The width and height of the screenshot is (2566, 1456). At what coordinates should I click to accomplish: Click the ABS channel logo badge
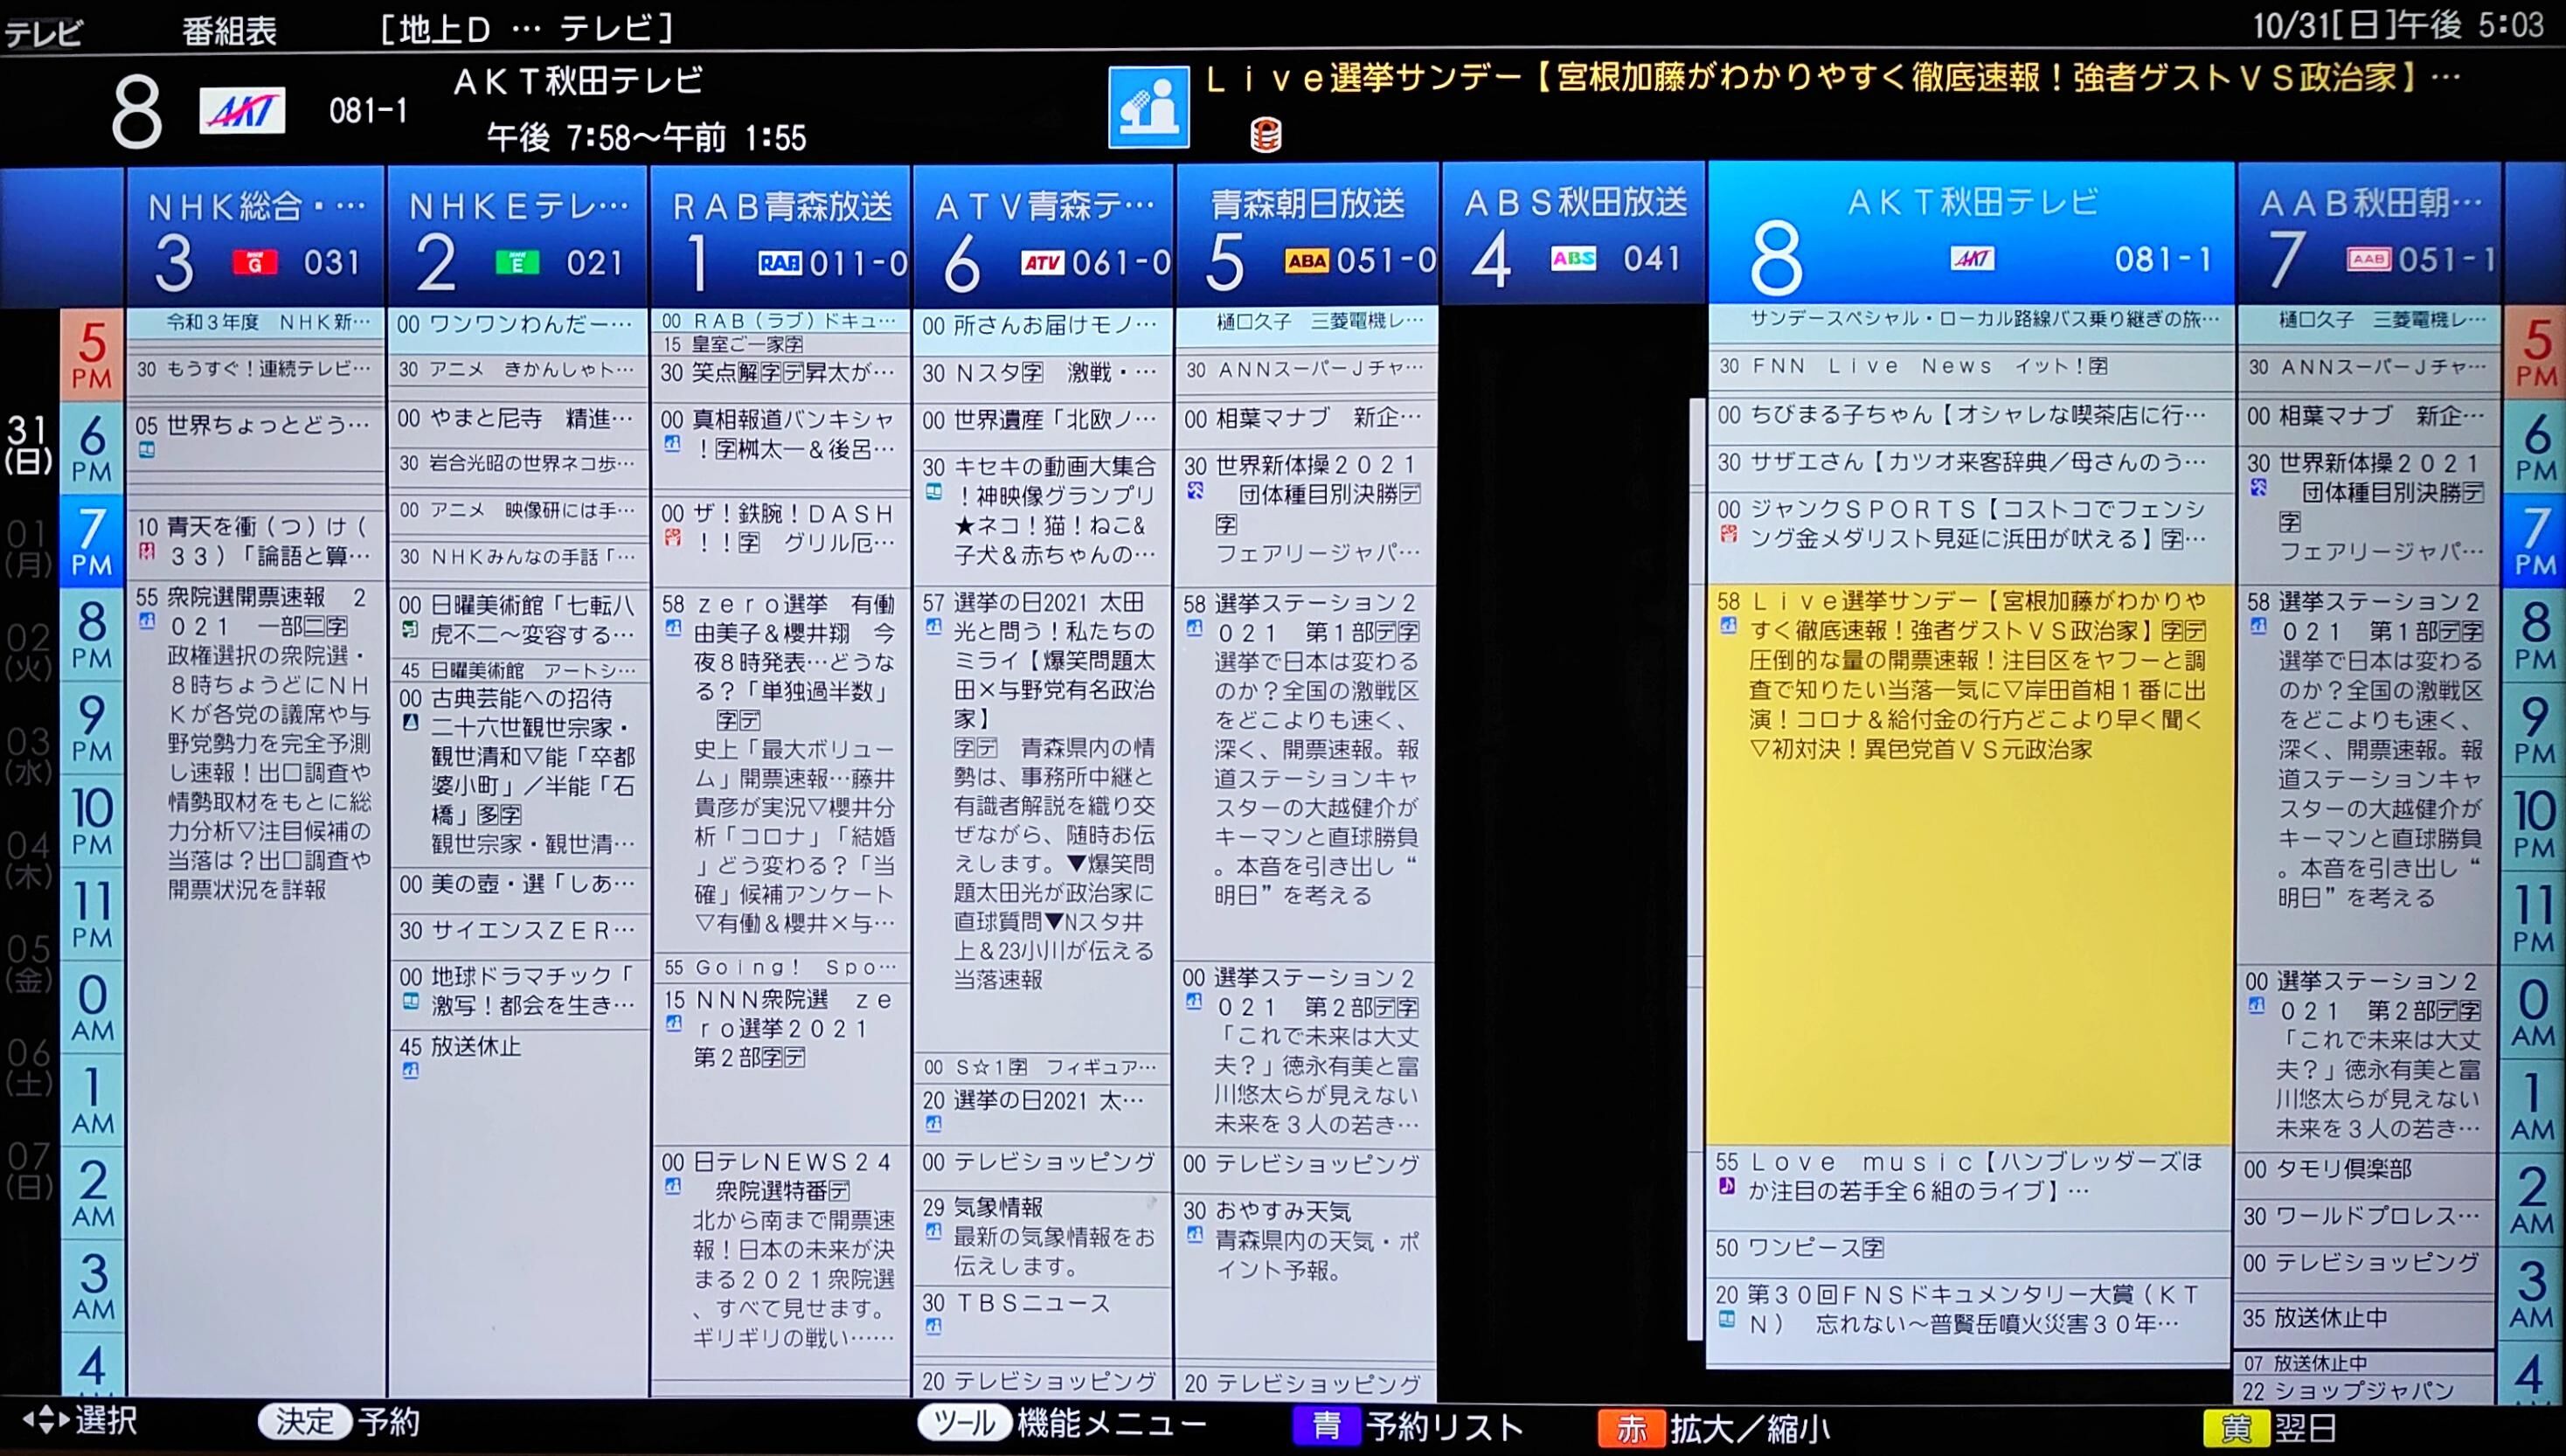pyautogui.click(x=1573, y=259)
